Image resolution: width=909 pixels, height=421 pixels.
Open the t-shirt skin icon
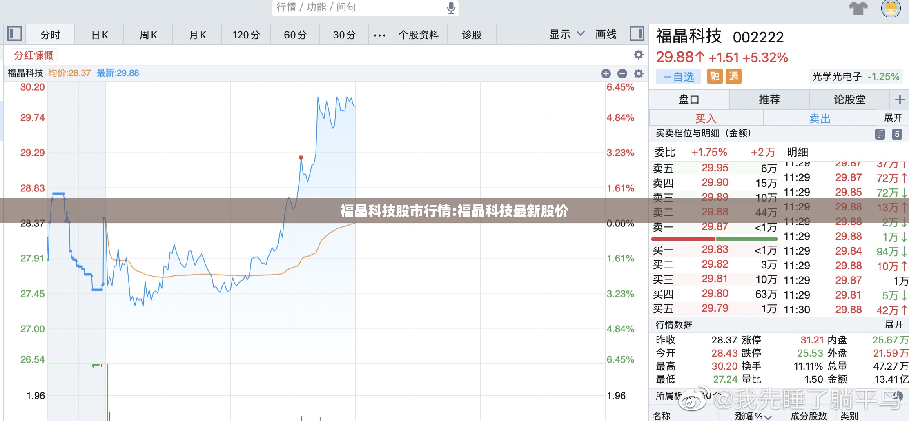point(858,8)
